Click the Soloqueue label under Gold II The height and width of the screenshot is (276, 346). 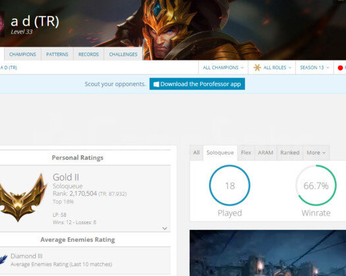[x=67, y=186]
